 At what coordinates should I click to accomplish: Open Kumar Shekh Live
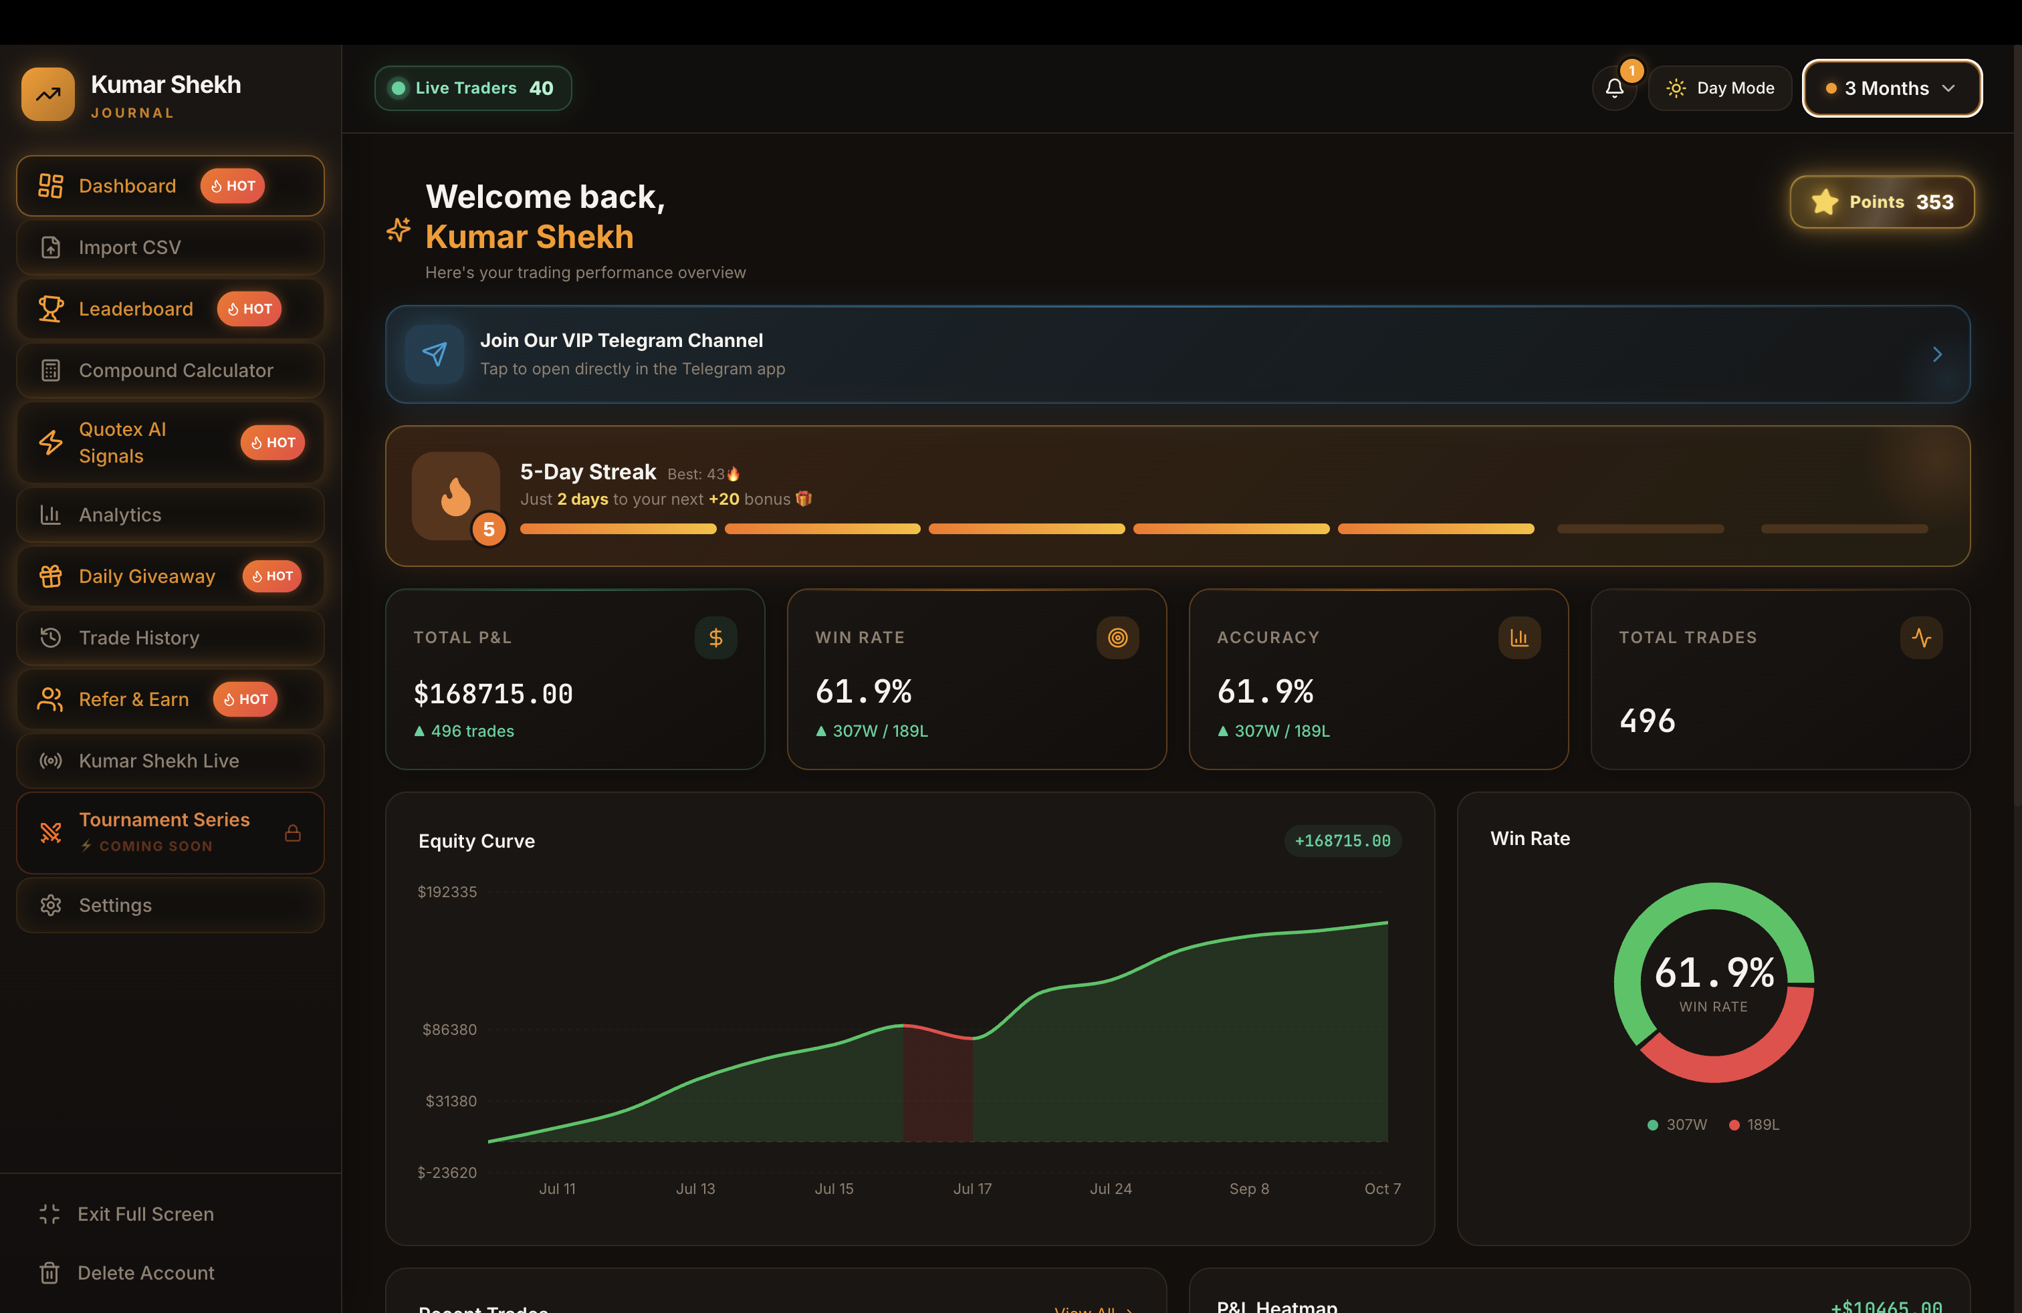coord(170,761)
